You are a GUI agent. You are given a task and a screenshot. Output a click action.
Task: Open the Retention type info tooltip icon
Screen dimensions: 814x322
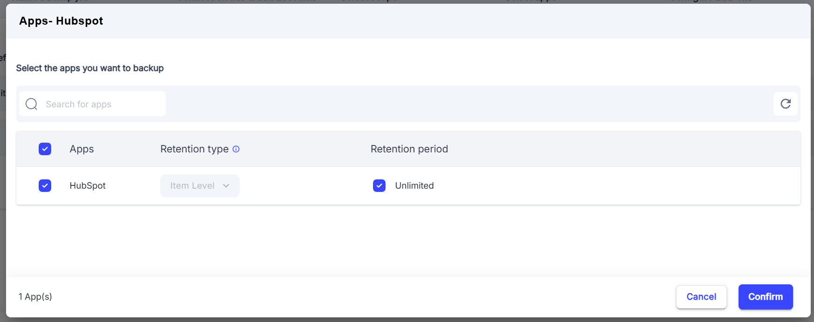(236, 149)
